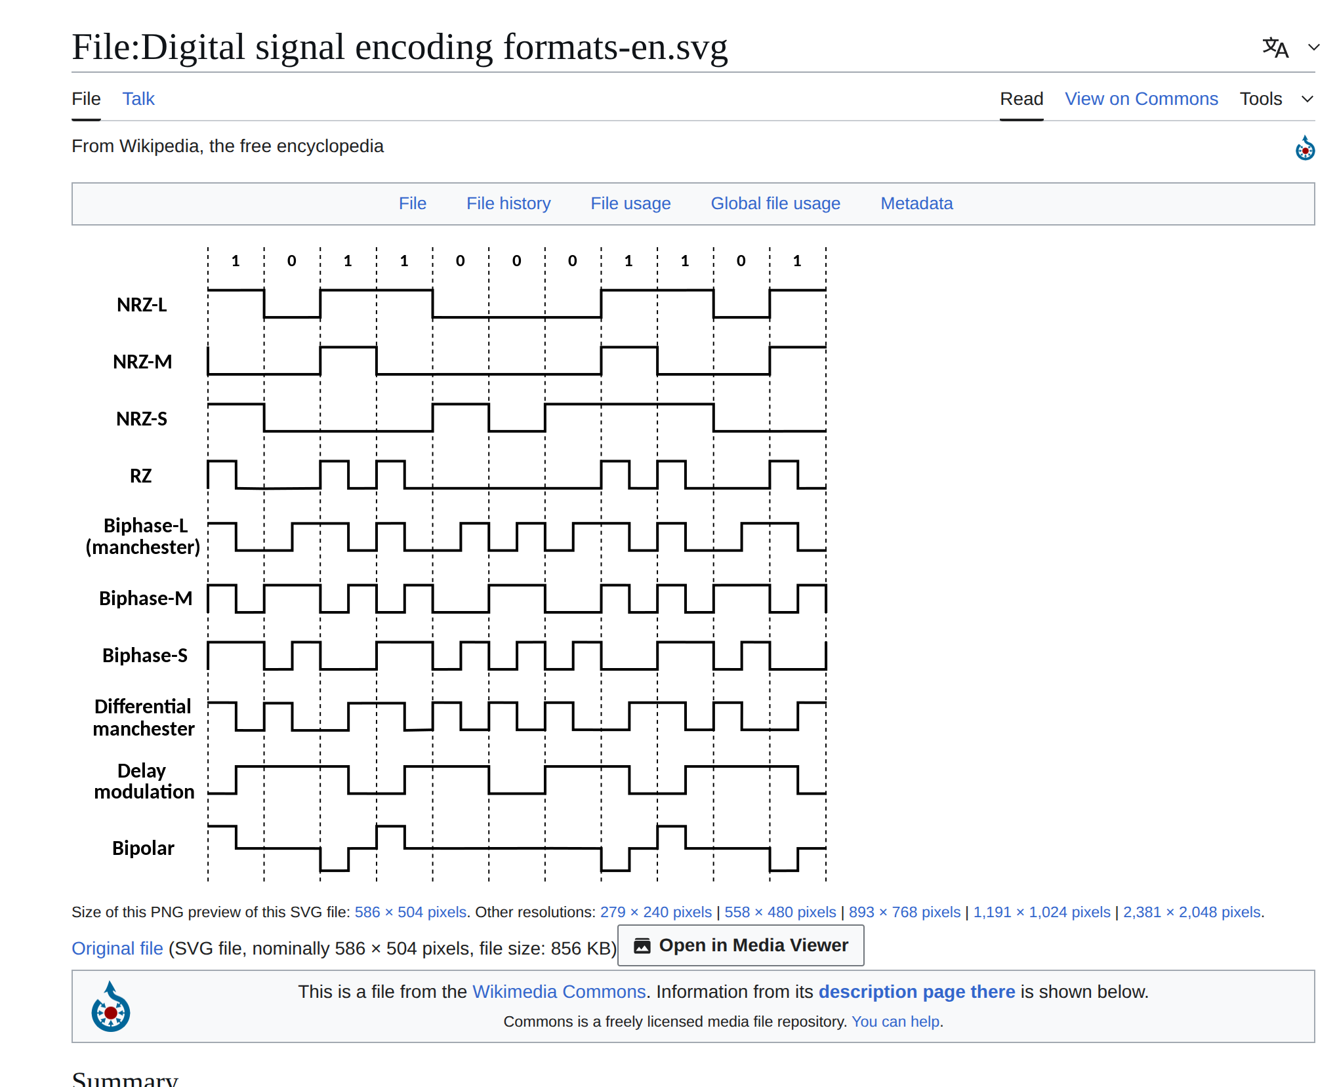This screenshot has height=1087, width=1337.
Task: Open View on Commons link
Action: [x=1141, y=99]
